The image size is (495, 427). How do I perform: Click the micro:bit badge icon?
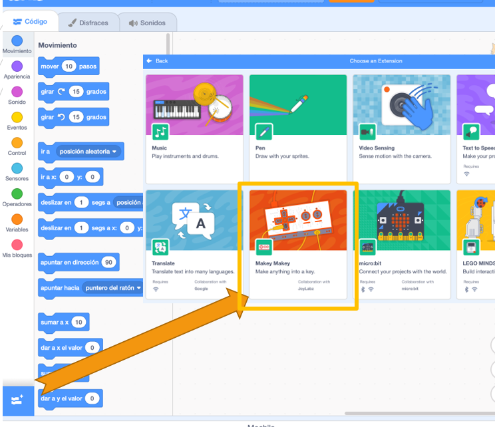pos(367,247)
